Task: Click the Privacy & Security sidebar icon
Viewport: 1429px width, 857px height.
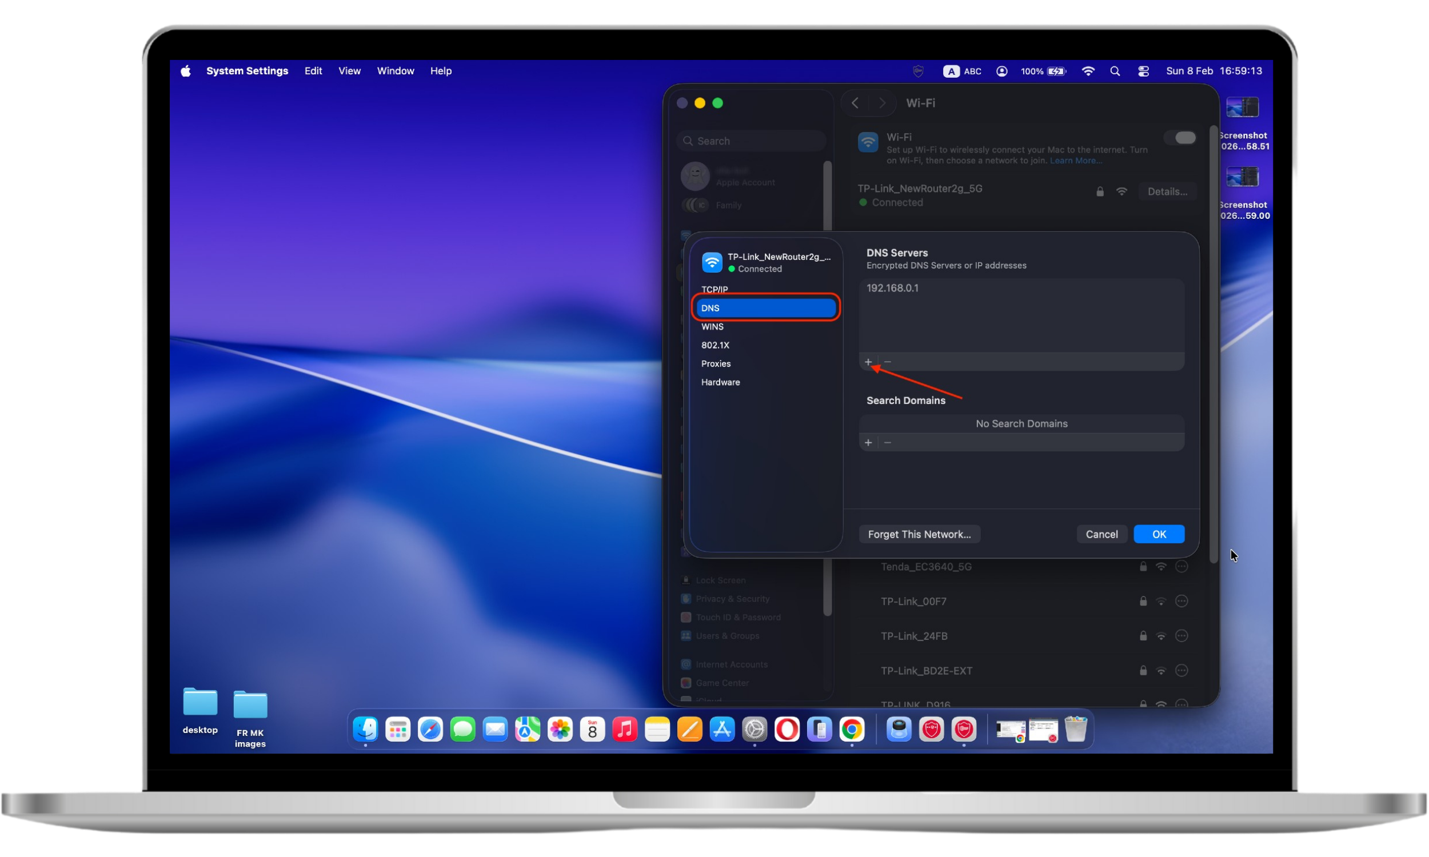Action: (685, 598)
